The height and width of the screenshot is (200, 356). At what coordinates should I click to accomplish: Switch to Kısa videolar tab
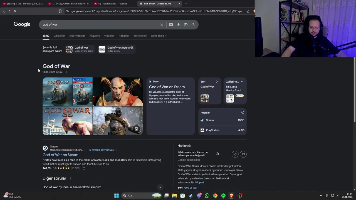(77, 36)
